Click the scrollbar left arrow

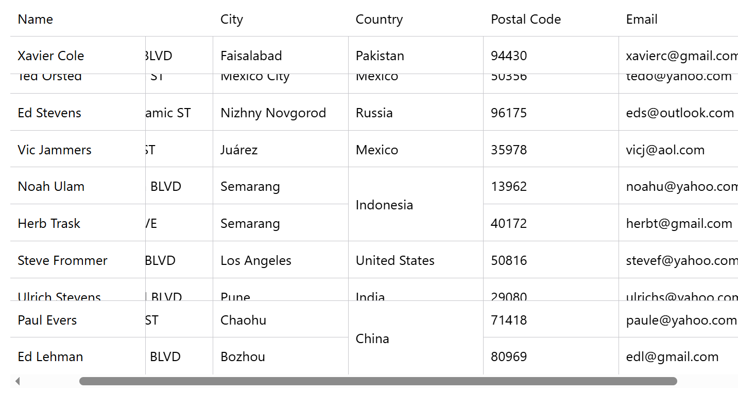(18, 381)
